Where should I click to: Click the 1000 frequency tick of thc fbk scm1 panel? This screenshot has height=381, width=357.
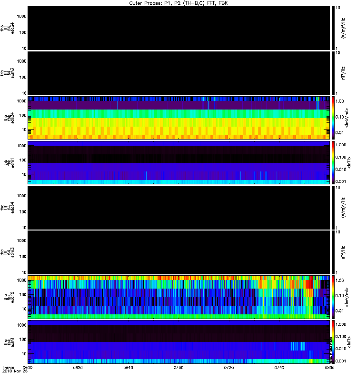21,325
